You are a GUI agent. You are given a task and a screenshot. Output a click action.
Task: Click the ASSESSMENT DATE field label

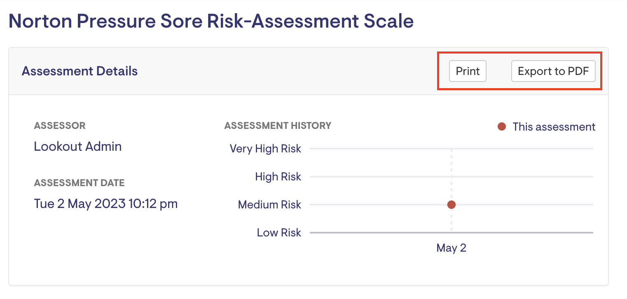79,182
